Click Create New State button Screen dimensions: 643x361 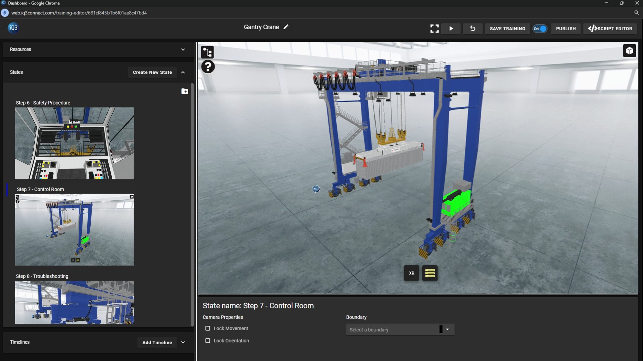tap(152, 72)
